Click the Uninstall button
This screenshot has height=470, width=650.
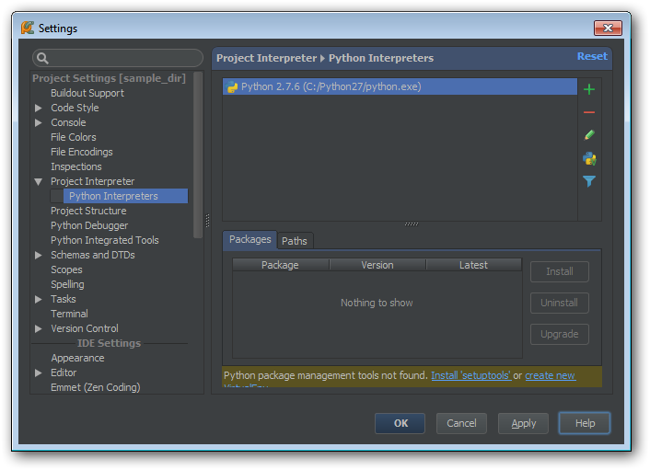click(560, 303)
